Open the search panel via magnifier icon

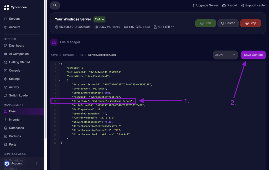(55, 5)
